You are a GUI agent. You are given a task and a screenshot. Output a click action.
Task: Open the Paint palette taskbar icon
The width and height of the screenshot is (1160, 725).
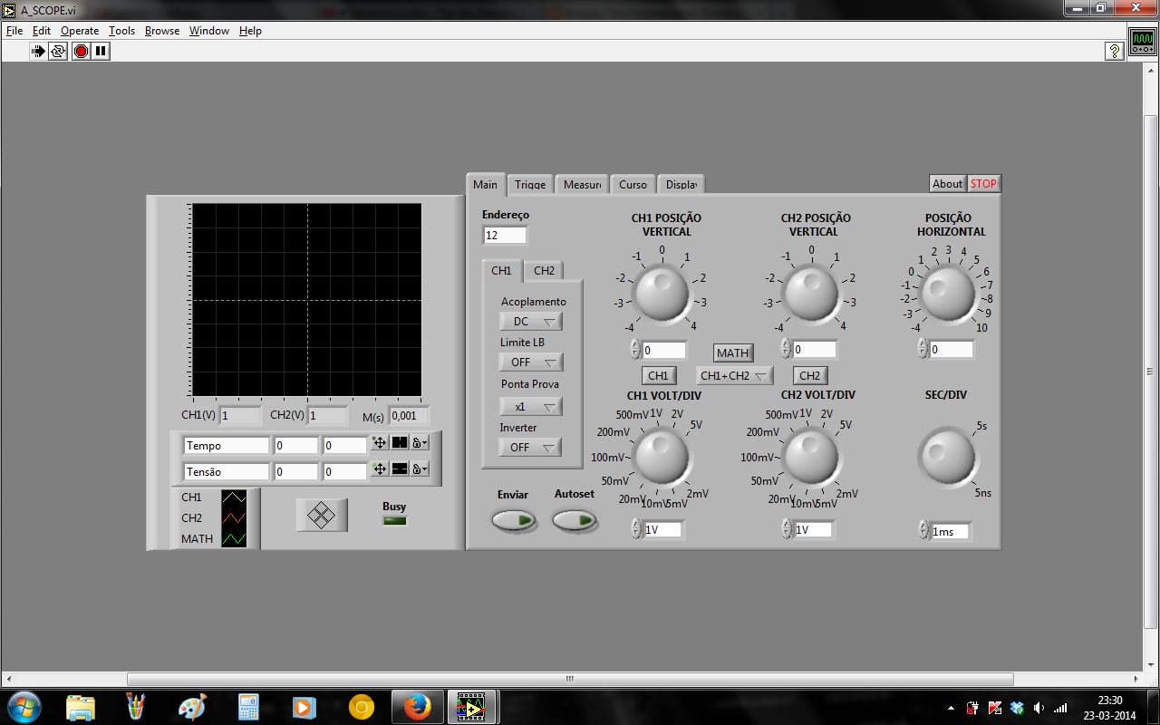pos(192,707)
